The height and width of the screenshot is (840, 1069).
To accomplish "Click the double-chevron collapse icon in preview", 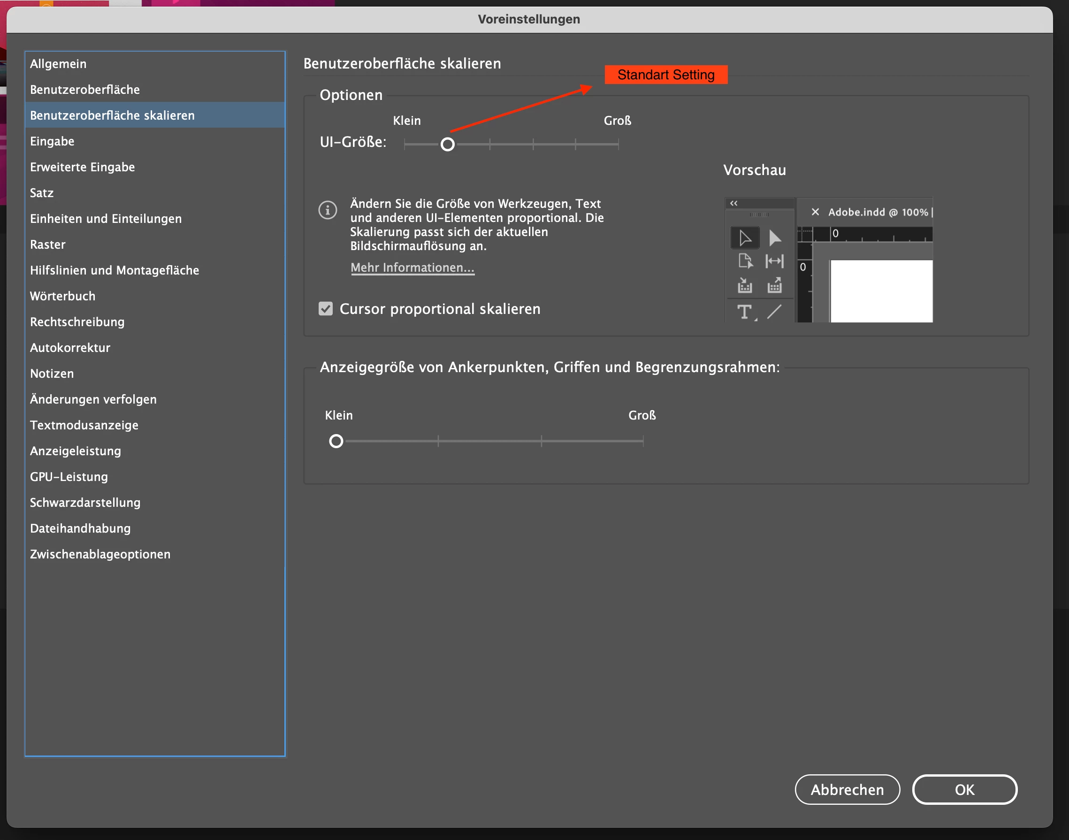I will coord(733,203).
